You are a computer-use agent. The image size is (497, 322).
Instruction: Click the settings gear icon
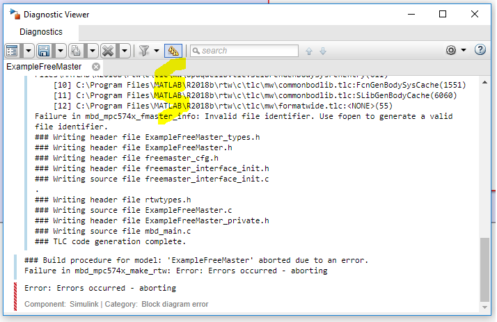[x=451, y=50]
